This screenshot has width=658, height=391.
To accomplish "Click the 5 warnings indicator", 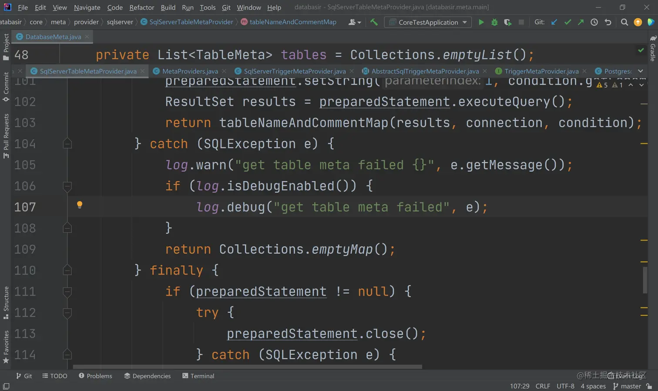I will (x=602, y=85).
